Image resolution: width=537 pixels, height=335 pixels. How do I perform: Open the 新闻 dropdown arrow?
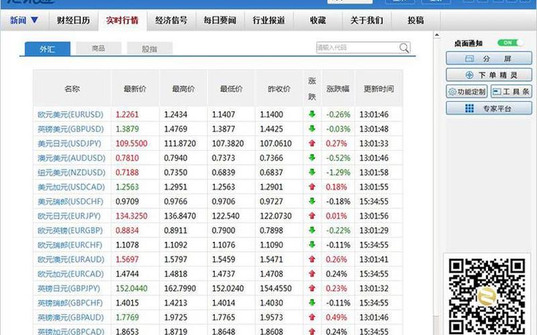[35, 20]
